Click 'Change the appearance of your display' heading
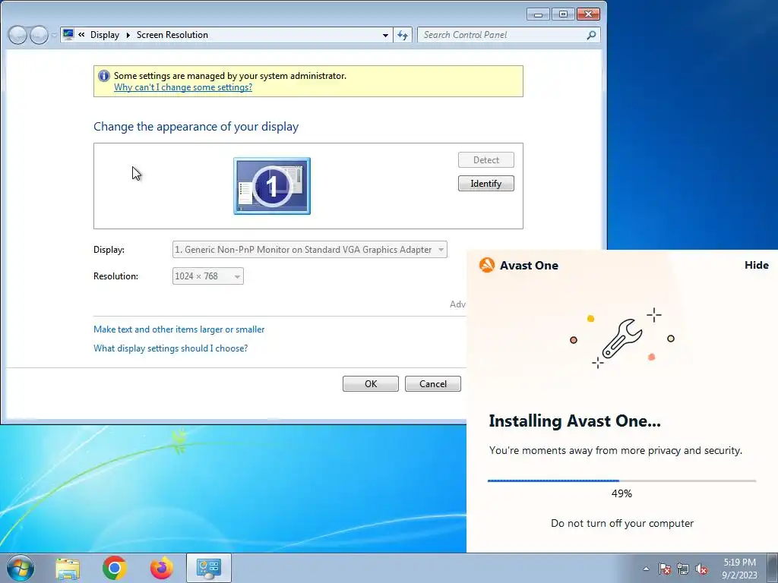This screenshot has height=583, width=778. (196, 127)
